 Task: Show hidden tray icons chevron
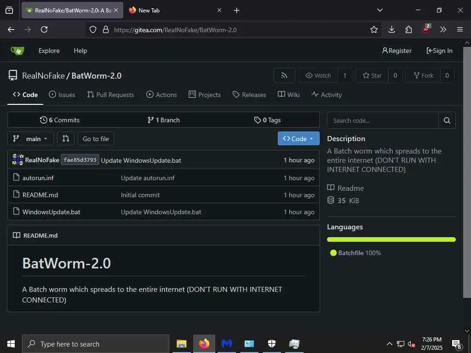click(x=389, y=344)
